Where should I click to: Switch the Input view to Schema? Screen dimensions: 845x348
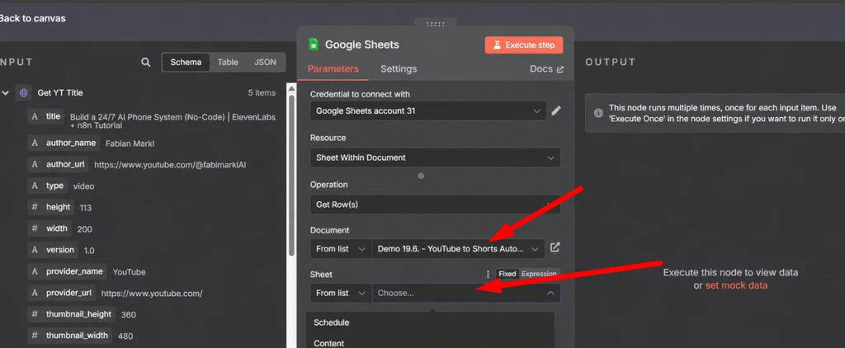186,63
